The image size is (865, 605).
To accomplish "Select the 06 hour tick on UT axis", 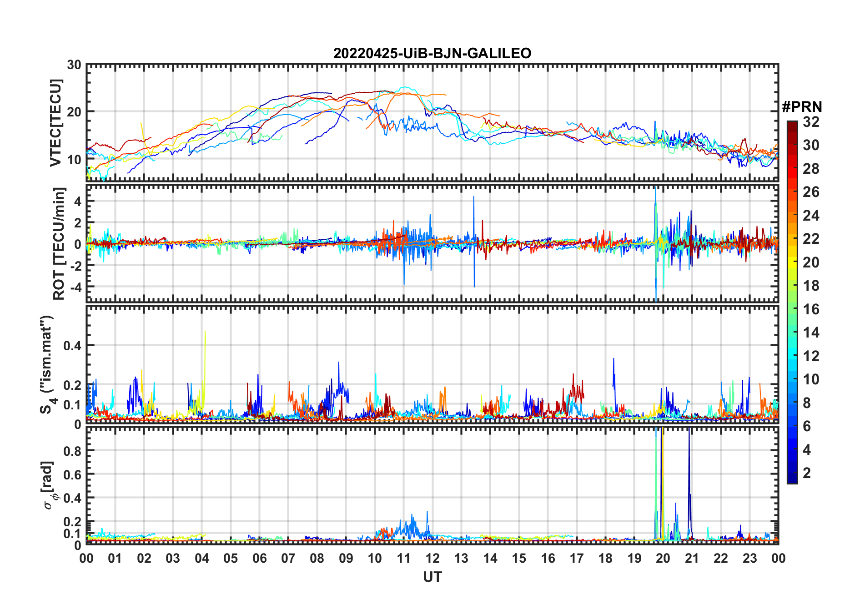I will click(259, 558).
